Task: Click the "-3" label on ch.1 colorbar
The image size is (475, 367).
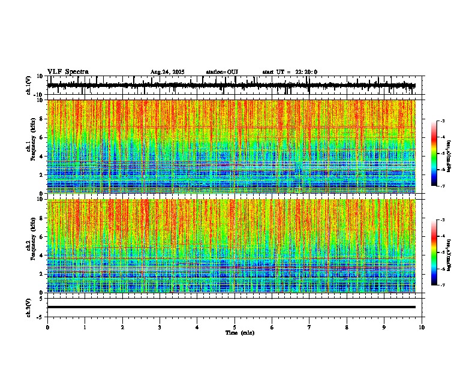Action: click(x=443, y=121)
